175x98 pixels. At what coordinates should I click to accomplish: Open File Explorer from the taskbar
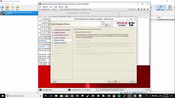click(x=56, y=96)
